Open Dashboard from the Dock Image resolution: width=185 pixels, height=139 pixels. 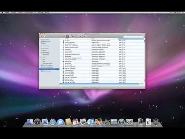click(37, 122)
